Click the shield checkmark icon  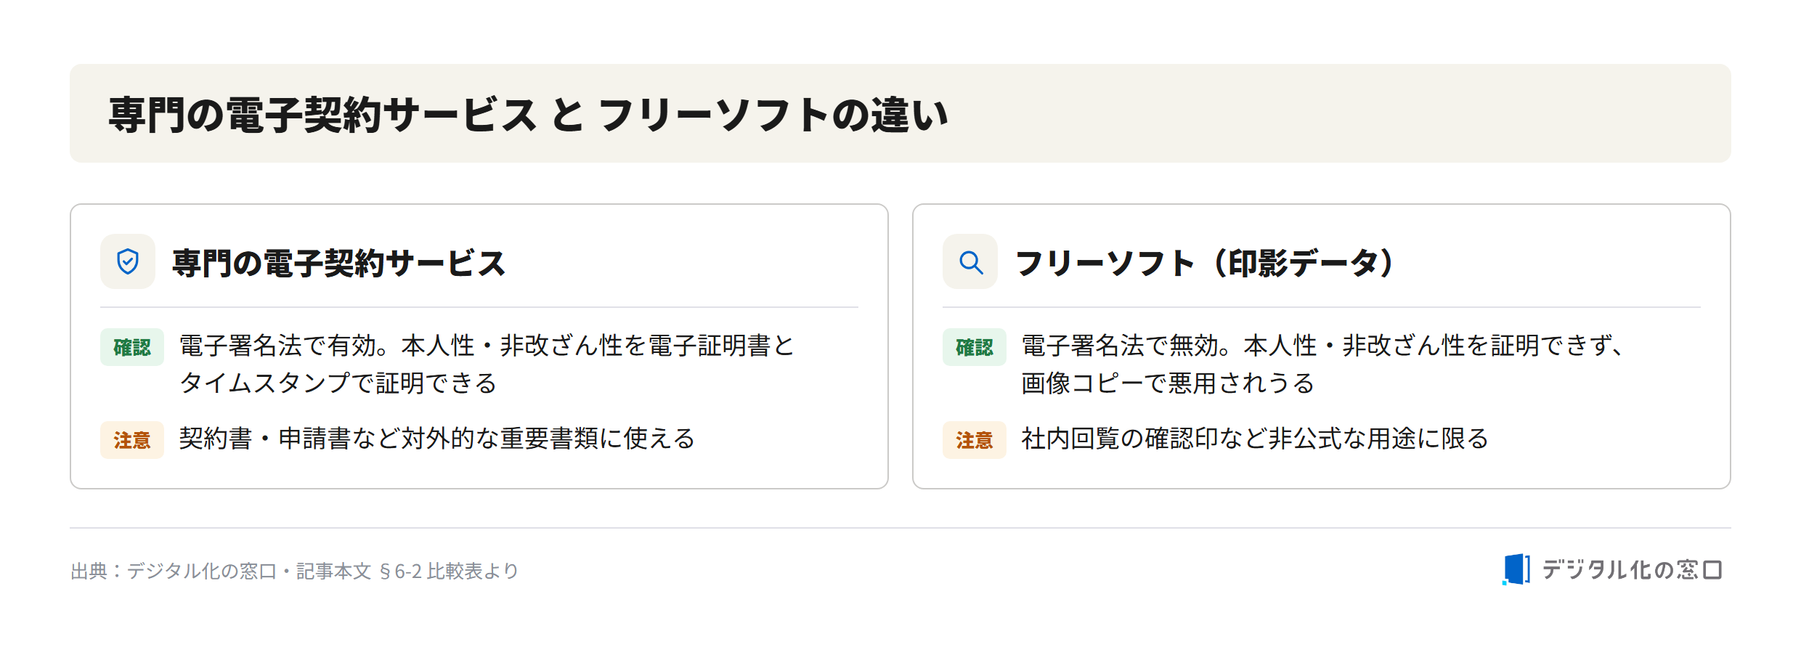pyautogui.click(x=128, y=261)
